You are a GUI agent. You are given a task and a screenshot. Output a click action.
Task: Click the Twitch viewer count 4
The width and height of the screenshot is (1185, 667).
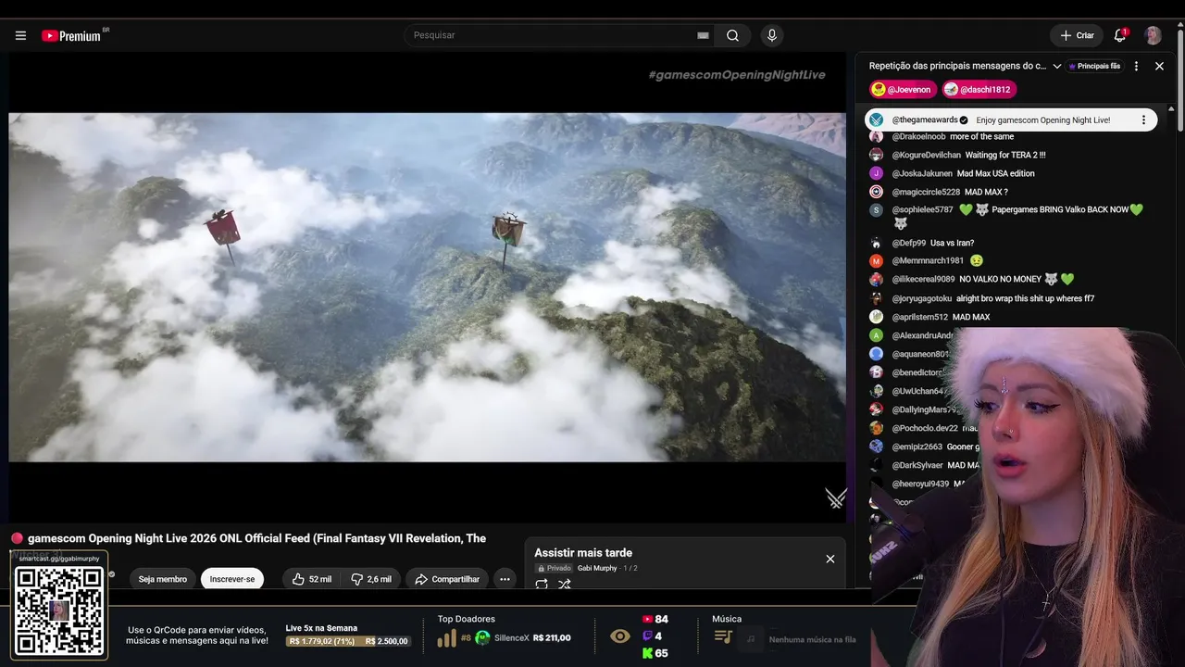(x=651, y=636)
